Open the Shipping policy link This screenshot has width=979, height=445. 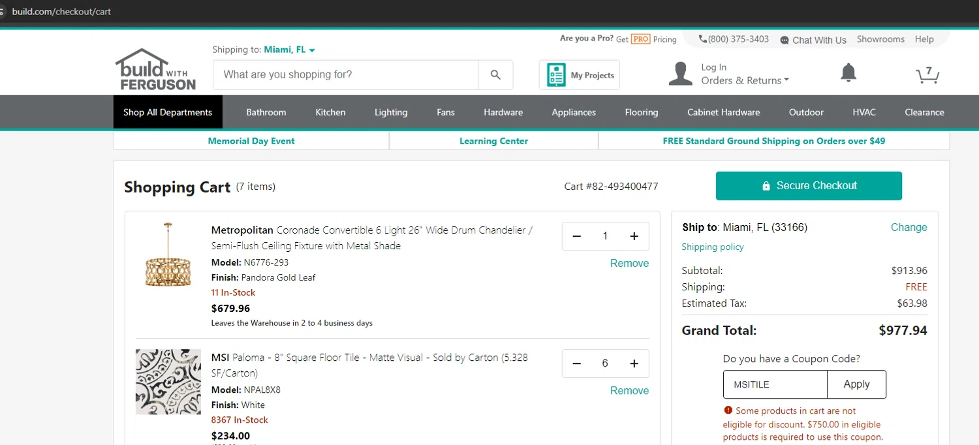[x=712, y=247]
